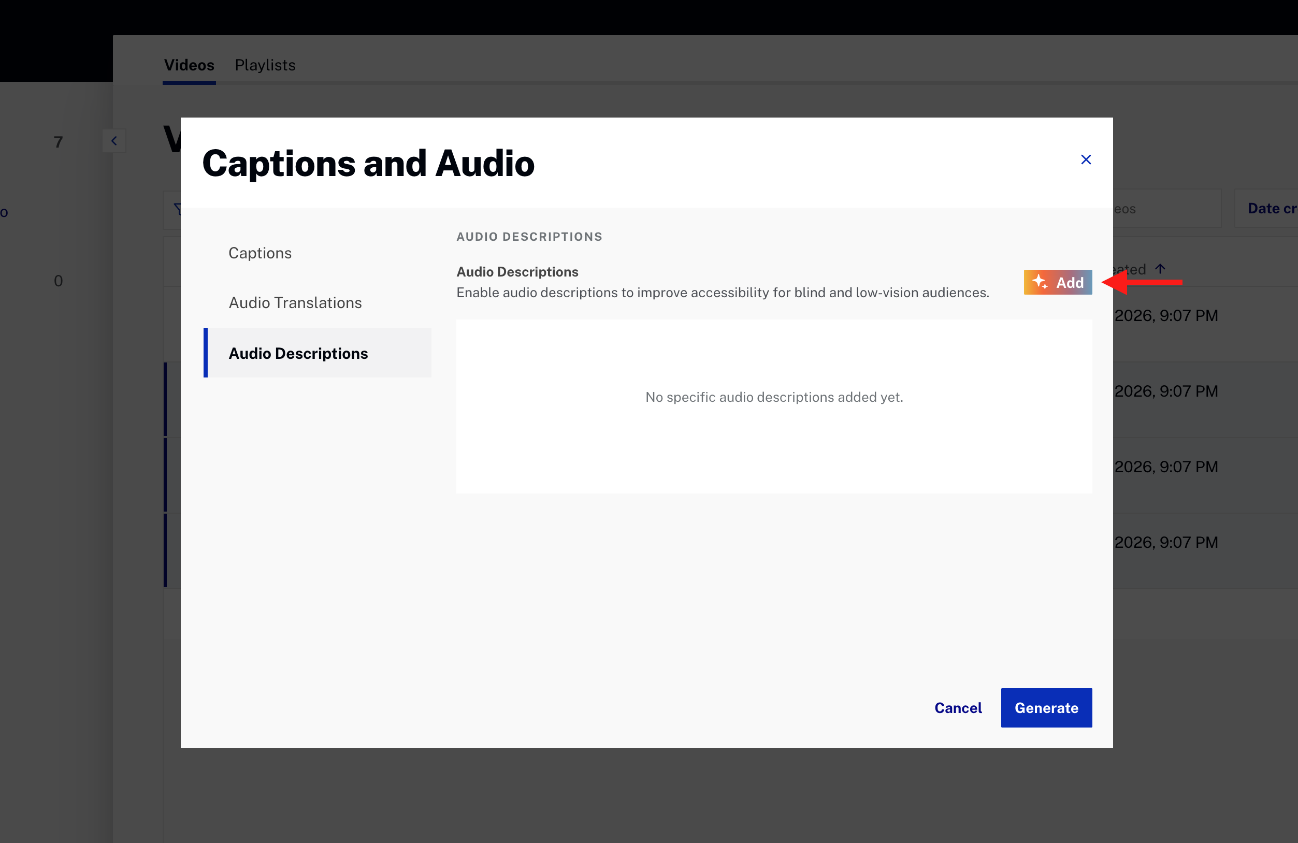The width and height of the screenshot is (1298, 843).
Task: Switch to the Playlists tab
Action: coord(265,65)
